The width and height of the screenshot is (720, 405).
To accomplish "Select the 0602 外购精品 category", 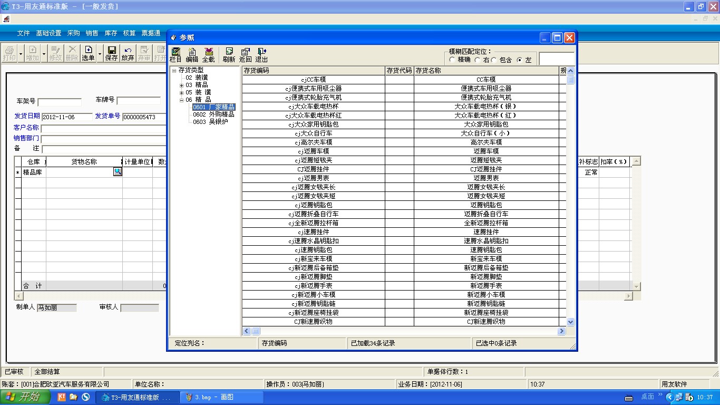I will (213, 114).
